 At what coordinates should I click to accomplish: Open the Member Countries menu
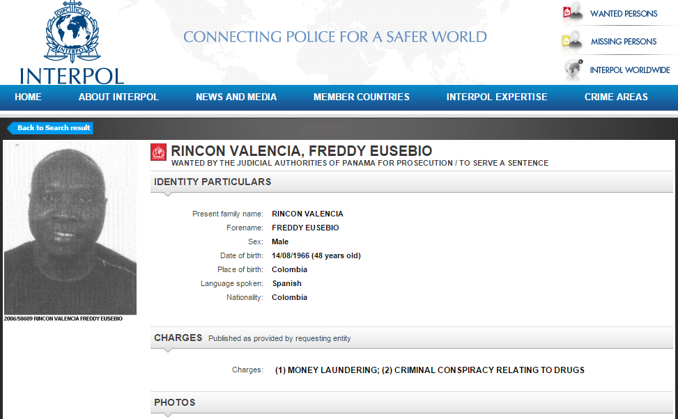361,97
